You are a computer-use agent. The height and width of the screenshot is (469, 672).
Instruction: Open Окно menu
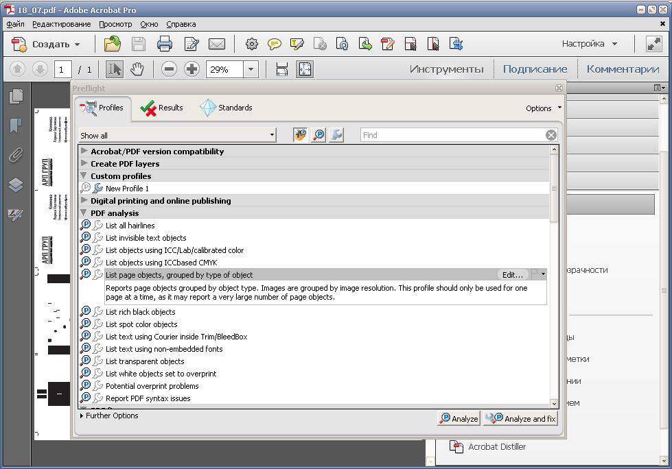point(149,24)
